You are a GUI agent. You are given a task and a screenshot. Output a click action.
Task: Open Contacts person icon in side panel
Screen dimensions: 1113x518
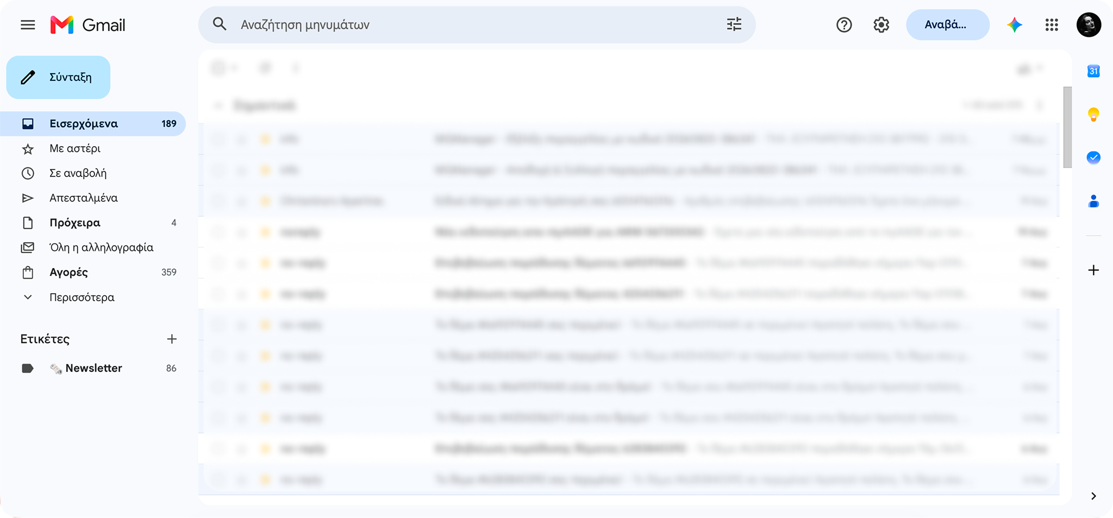[1093, 201]
